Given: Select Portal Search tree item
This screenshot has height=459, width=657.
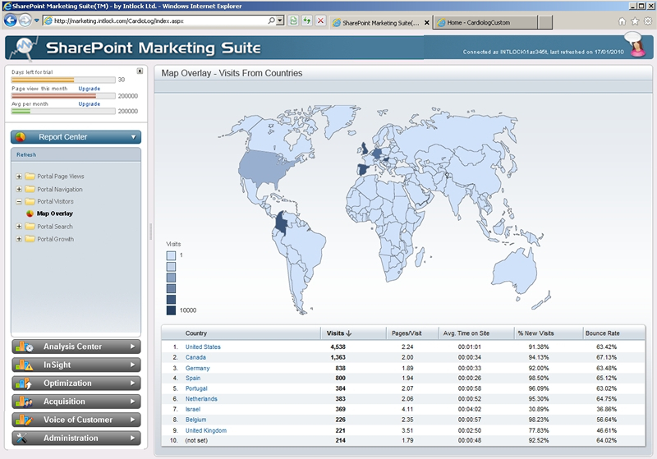Looking at the screenshot, I should (x=55, y=227).
